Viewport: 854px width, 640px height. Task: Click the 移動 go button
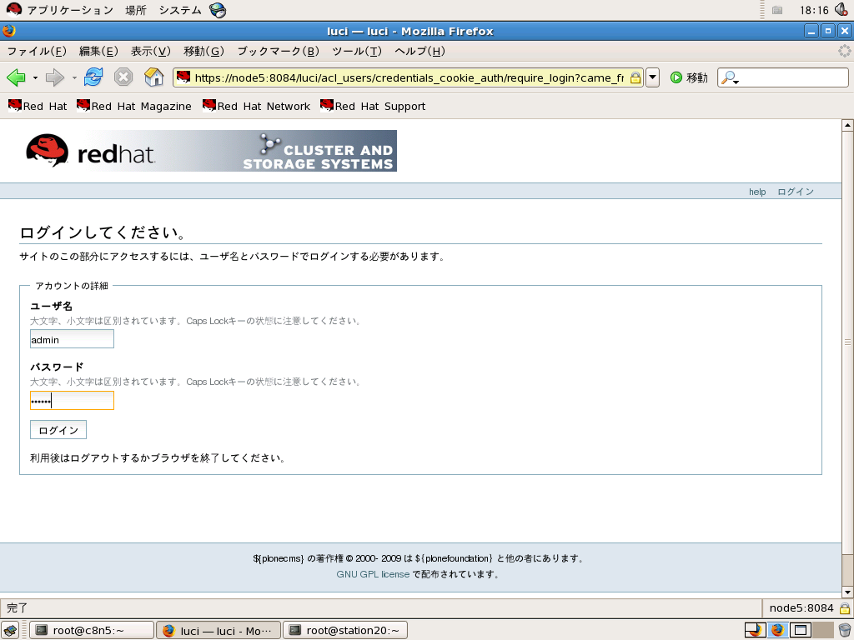coord(689,77)
